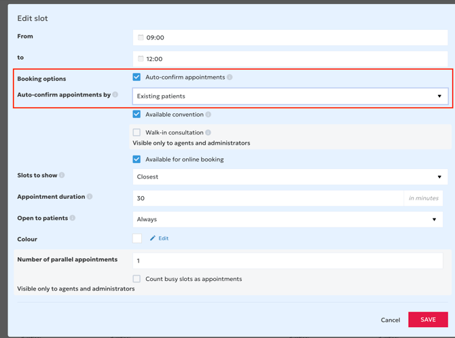
Task: Open the Open to patients Always dropdown
Action: click(x=287, y=219)
